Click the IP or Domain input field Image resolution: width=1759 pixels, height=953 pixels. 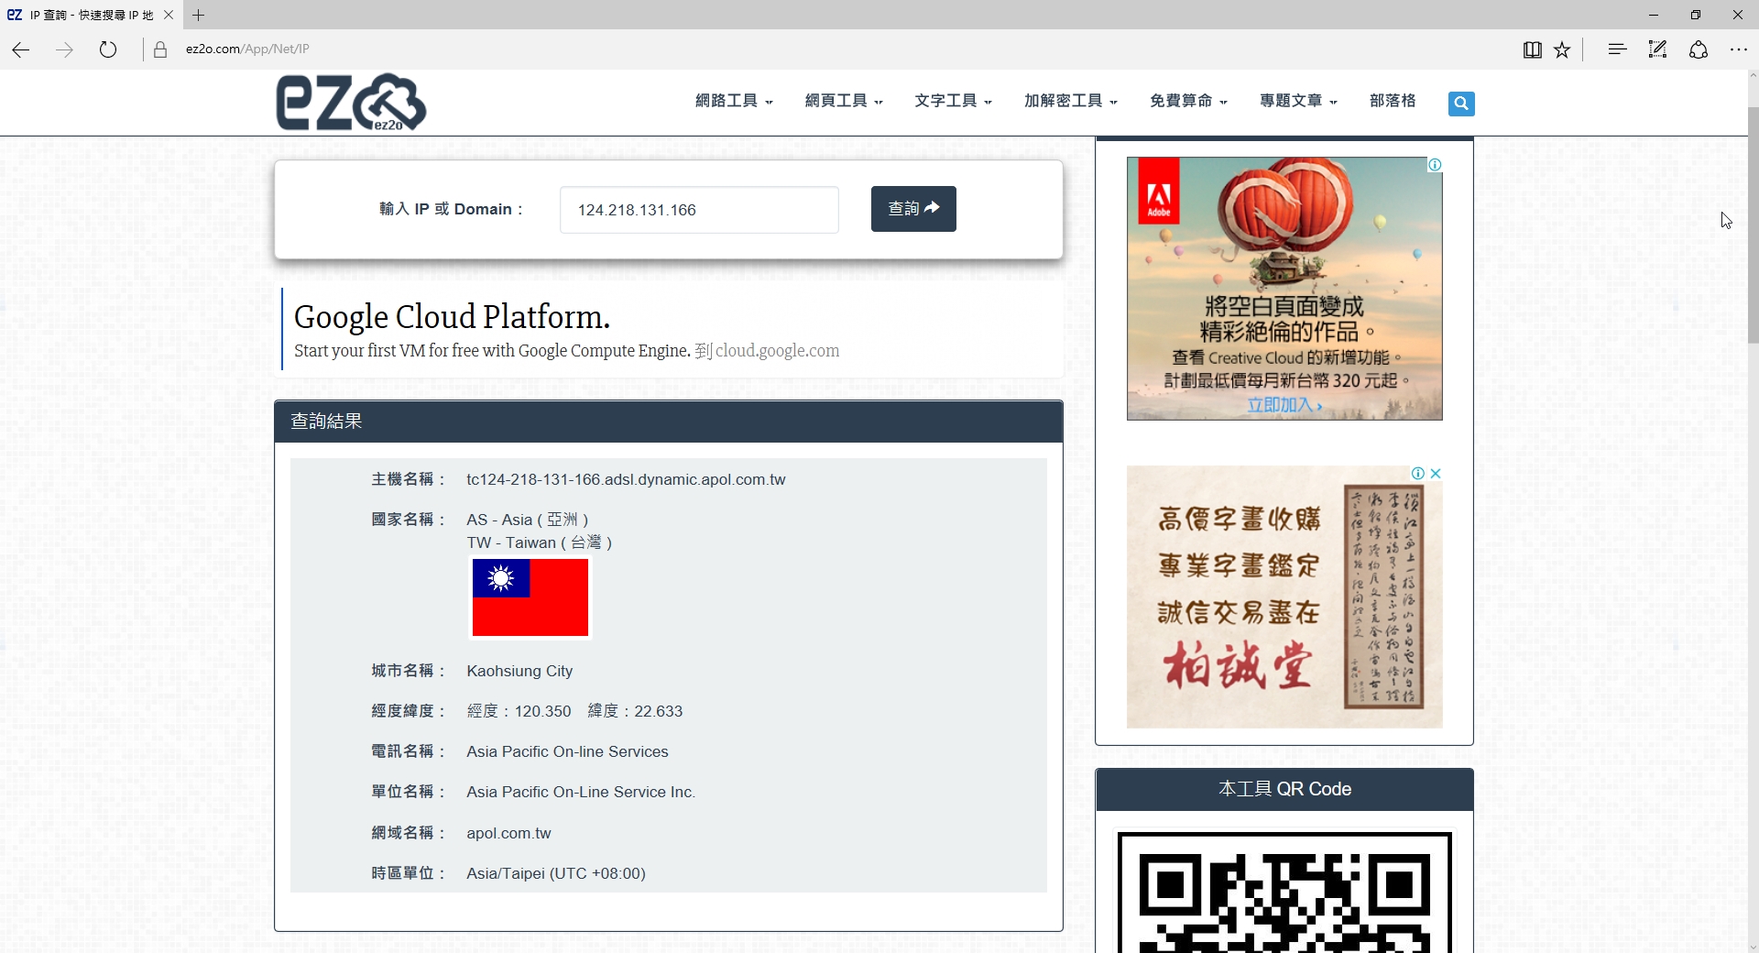(699, 210)
